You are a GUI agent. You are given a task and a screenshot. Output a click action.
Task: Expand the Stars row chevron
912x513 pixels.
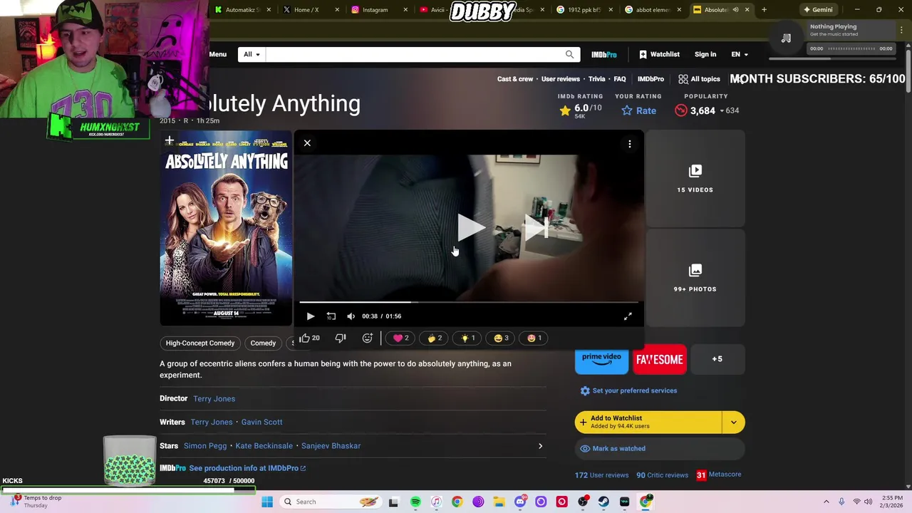pyautogui.click(x=540, y=446)
